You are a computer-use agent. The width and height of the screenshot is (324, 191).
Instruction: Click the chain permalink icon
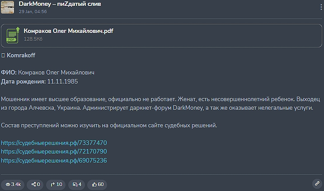(x=317, y=184)
